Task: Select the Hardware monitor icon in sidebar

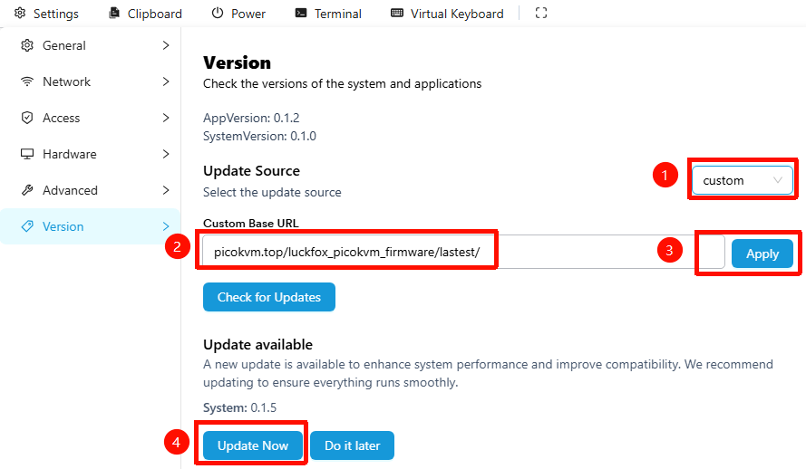Action: tap(27, 154)
